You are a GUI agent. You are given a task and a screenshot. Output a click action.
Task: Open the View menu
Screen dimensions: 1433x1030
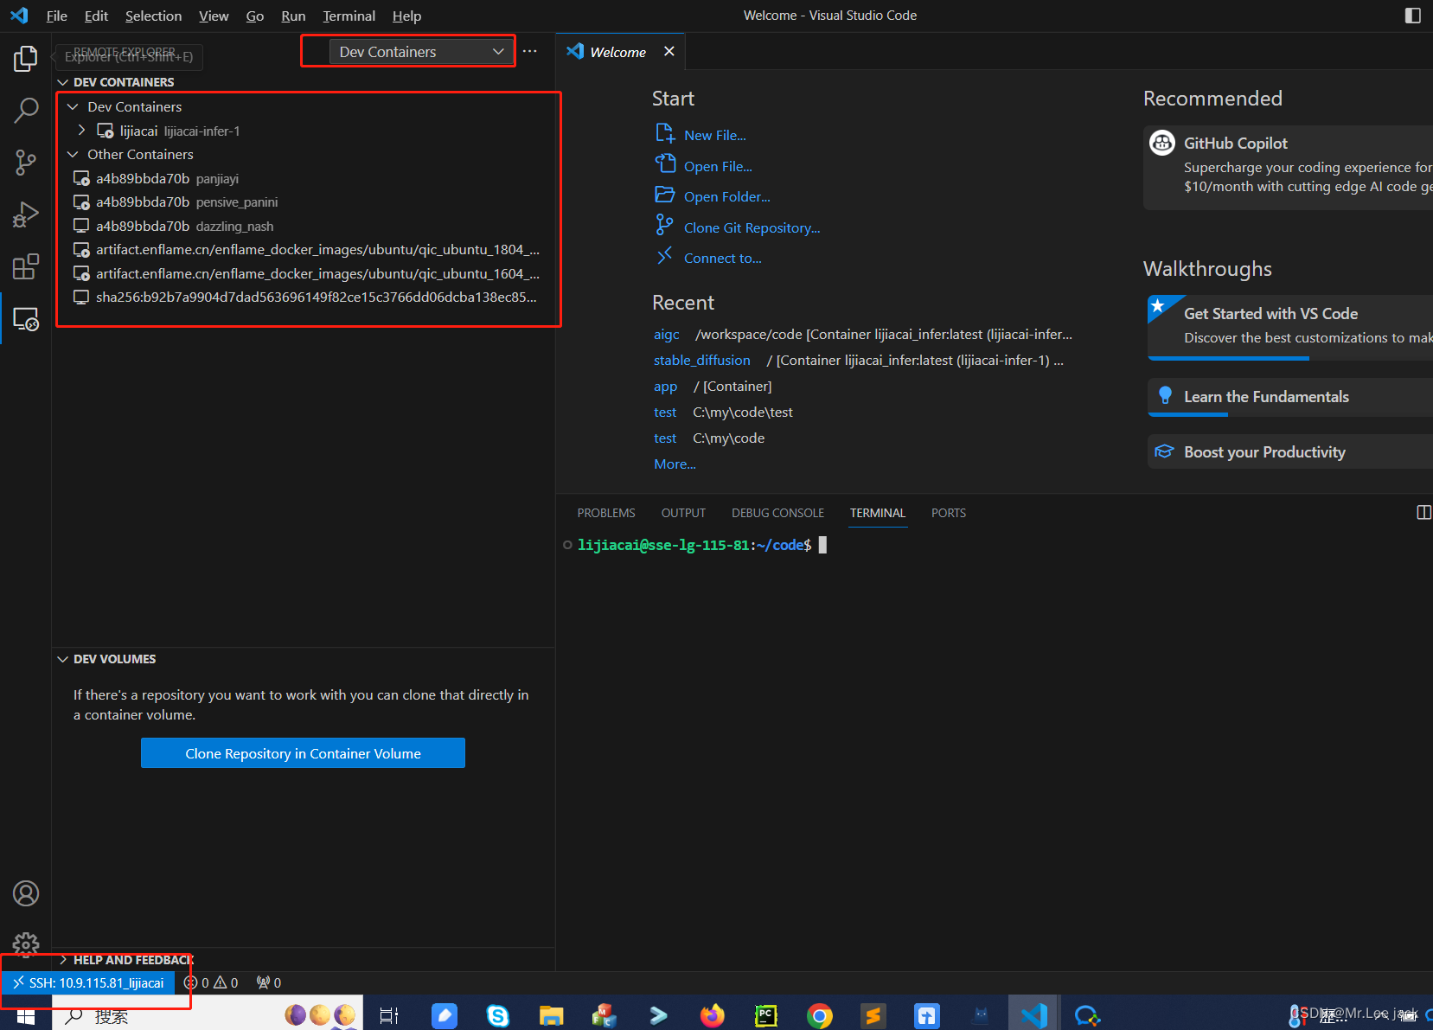pos(214,16)
